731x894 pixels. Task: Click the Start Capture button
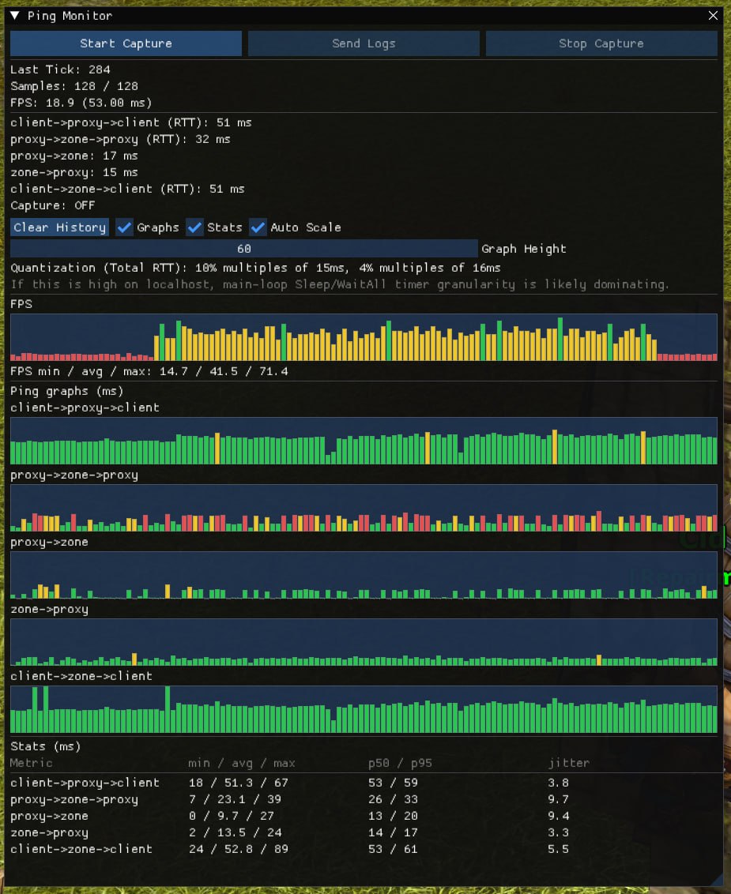126,43
